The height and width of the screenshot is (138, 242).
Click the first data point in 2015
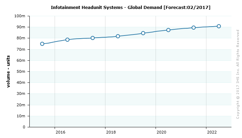point(42,44)
